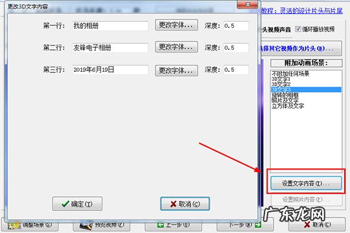This screenshot has width=350, height=233.
Task: Open 设置文字内容(T) settings
Action: coord(306,183)
